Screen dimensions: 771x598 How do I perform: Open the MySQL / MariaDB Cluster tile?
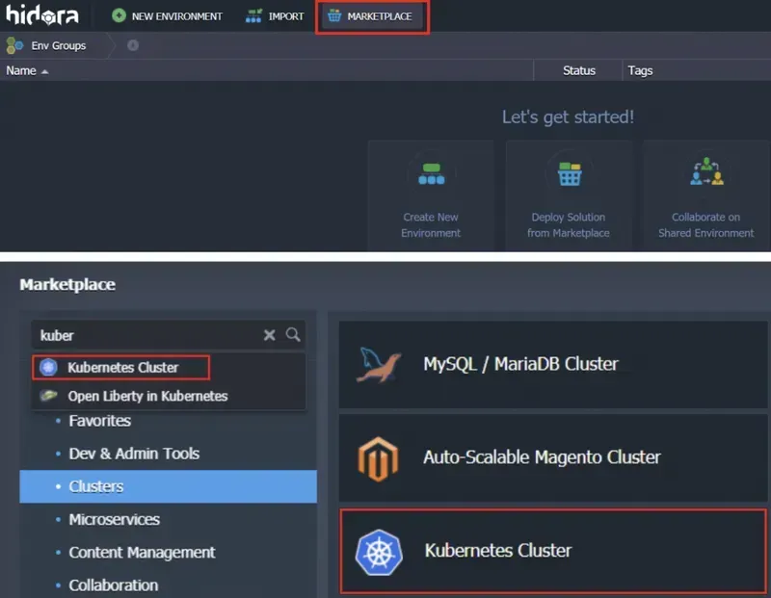click(x=553, y=364)
